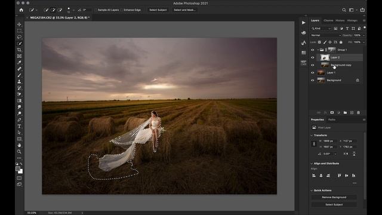
Task: Toggle width-height link in Transform
Action: [x=314, y=144]
